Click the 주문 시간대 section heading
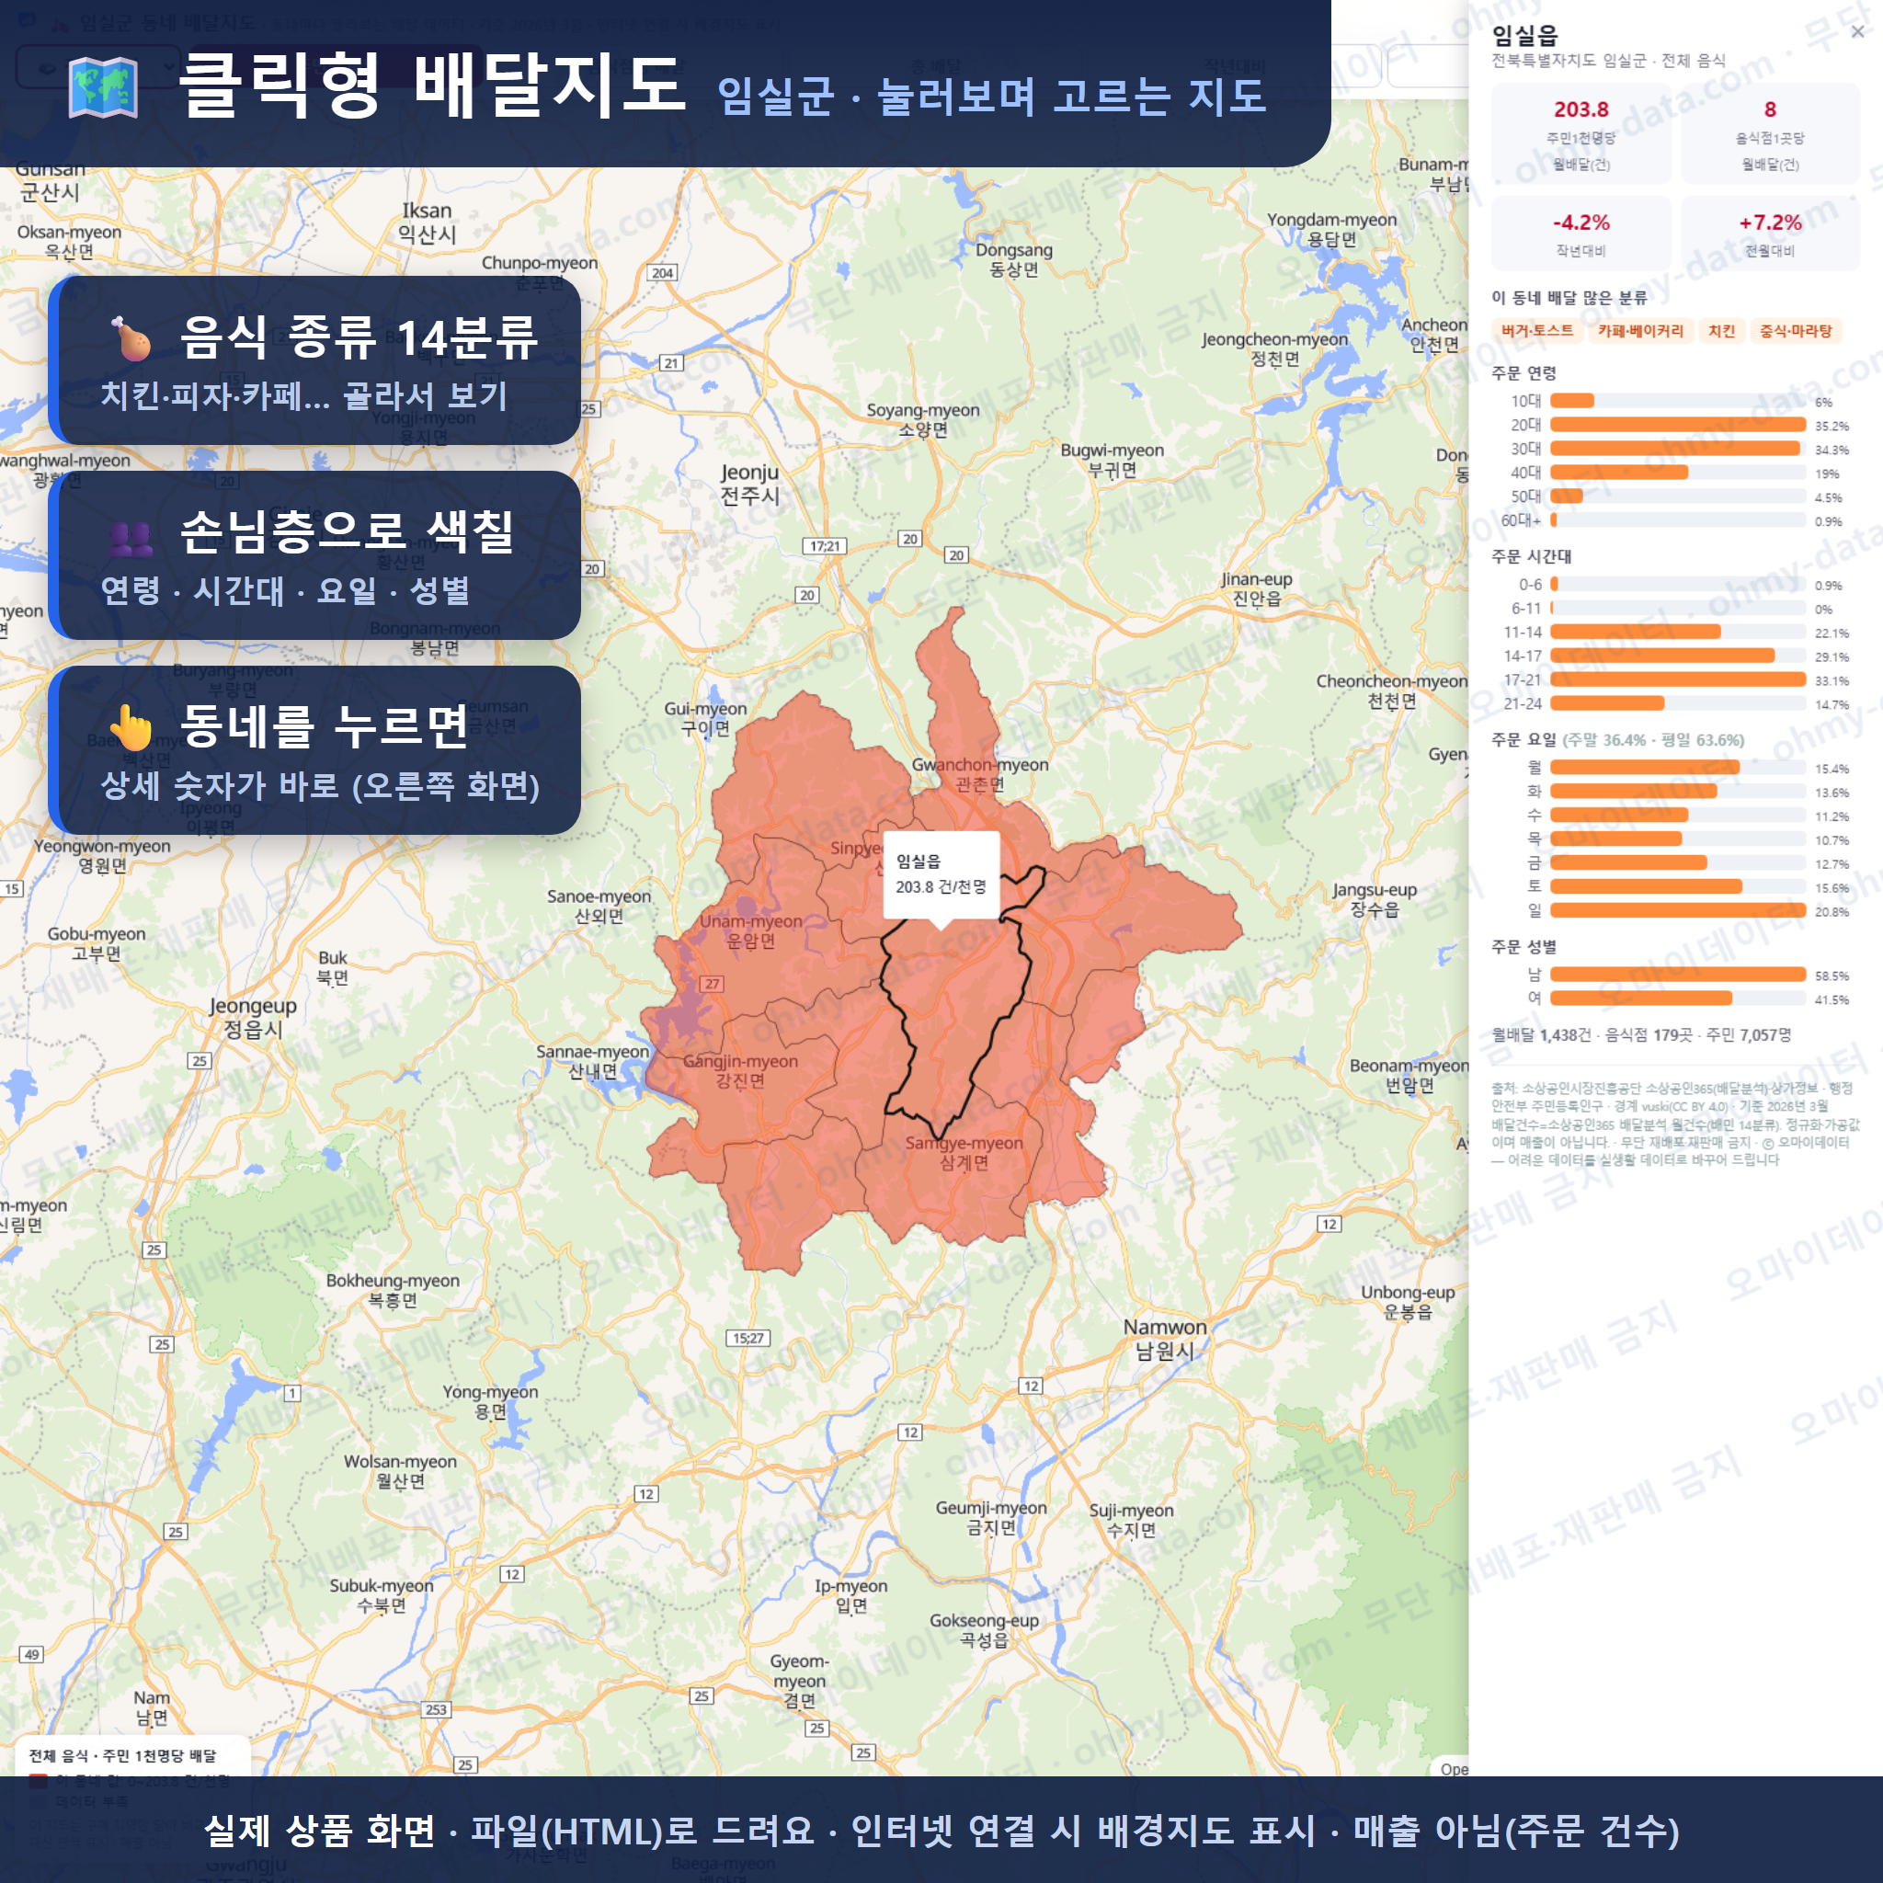 tap(1531, 556)
